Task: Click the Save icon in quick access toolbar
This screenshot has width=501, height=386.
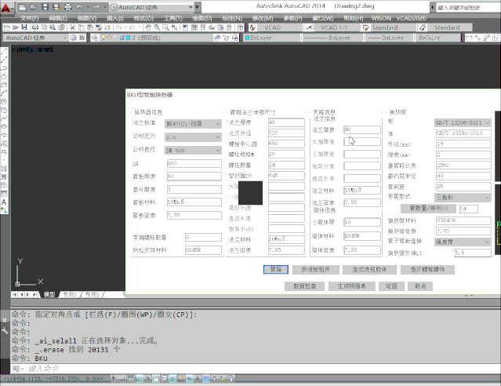Action: point(46,6)
